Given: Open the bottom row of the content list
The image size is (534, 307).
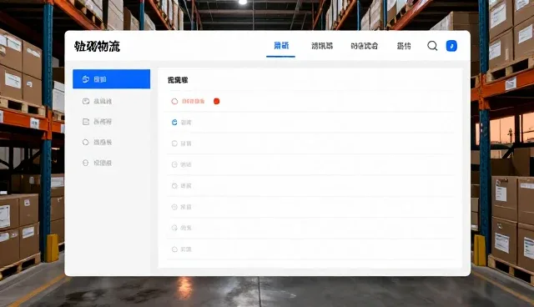Looking at the screenshot, I should click(310, 249).
